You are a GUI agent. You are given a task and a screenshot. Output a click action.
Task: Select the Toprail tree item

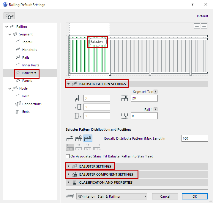(27, 42)
